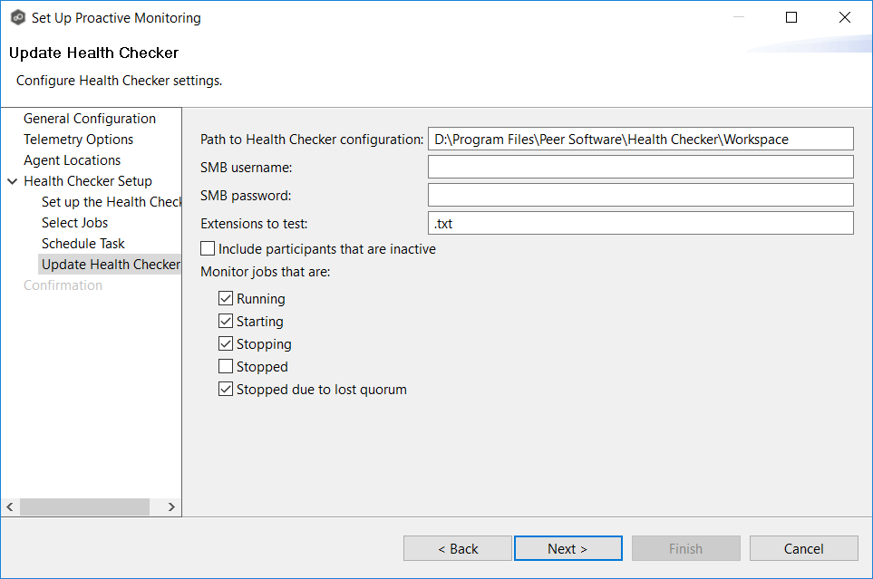Viewport: 873px width, 579px height.
Task: Enable Include participants that are inactive checkbox
Action: pyautogui.click(x=208, y=248)
